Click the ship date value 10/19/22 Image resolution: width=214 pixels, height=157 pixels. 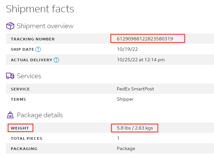[127, 49]
